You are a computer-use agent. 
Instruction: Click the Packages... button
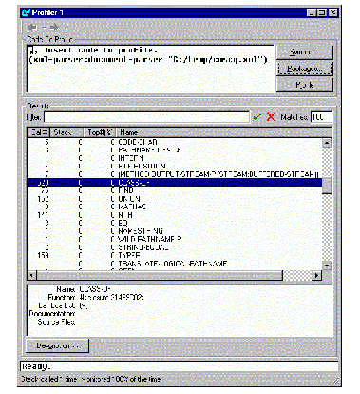[305, 69]
